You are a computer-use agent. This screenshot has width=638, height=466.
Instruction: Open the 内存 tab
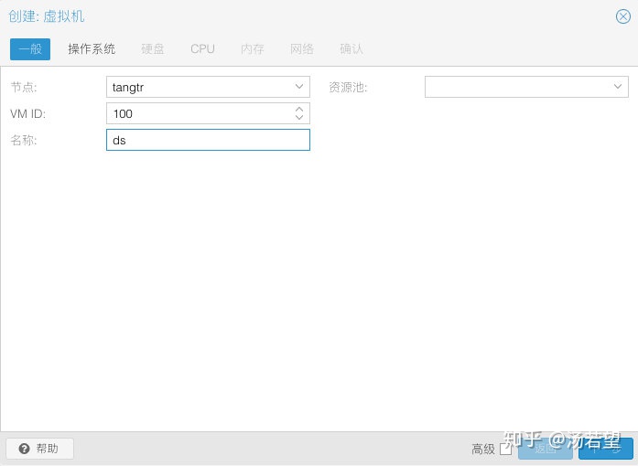click(253, 49)
